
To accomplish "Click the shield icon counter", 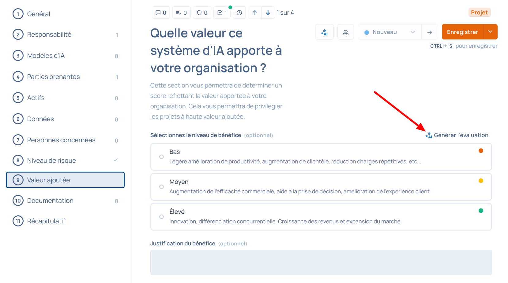I will coord(202,13).
